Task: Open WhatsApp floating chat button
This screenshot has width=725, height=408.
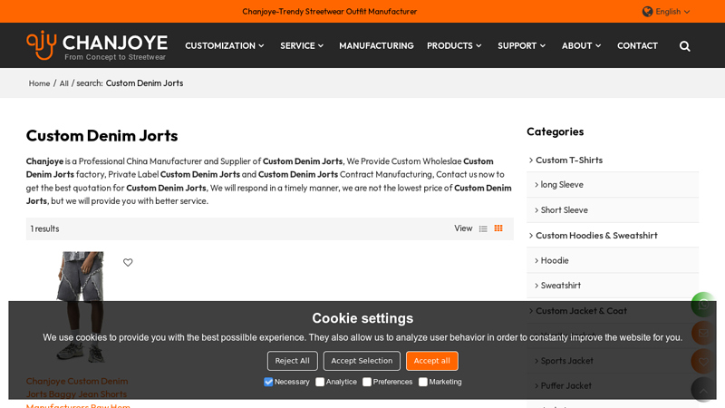Action: pyautogui.click(x=703, y=305)
